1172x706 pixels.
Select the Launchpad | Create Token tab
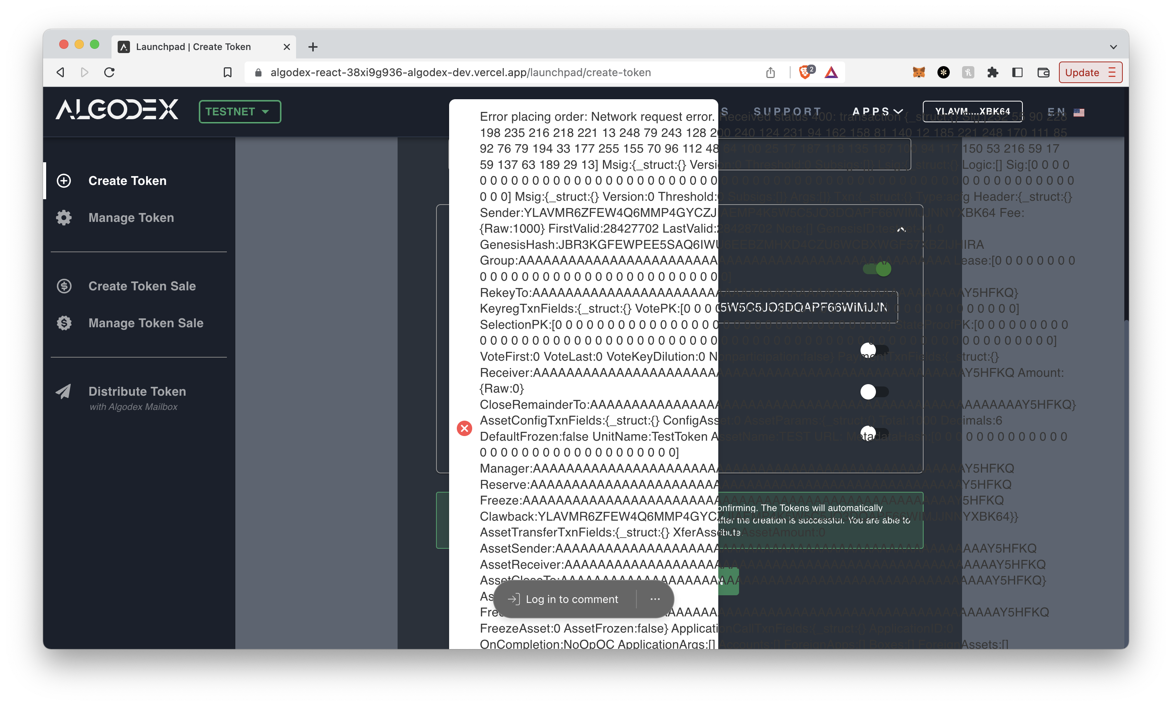193,47
